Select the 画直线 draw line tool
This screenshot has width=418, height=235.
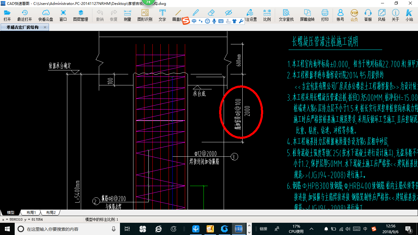(178, 15)
